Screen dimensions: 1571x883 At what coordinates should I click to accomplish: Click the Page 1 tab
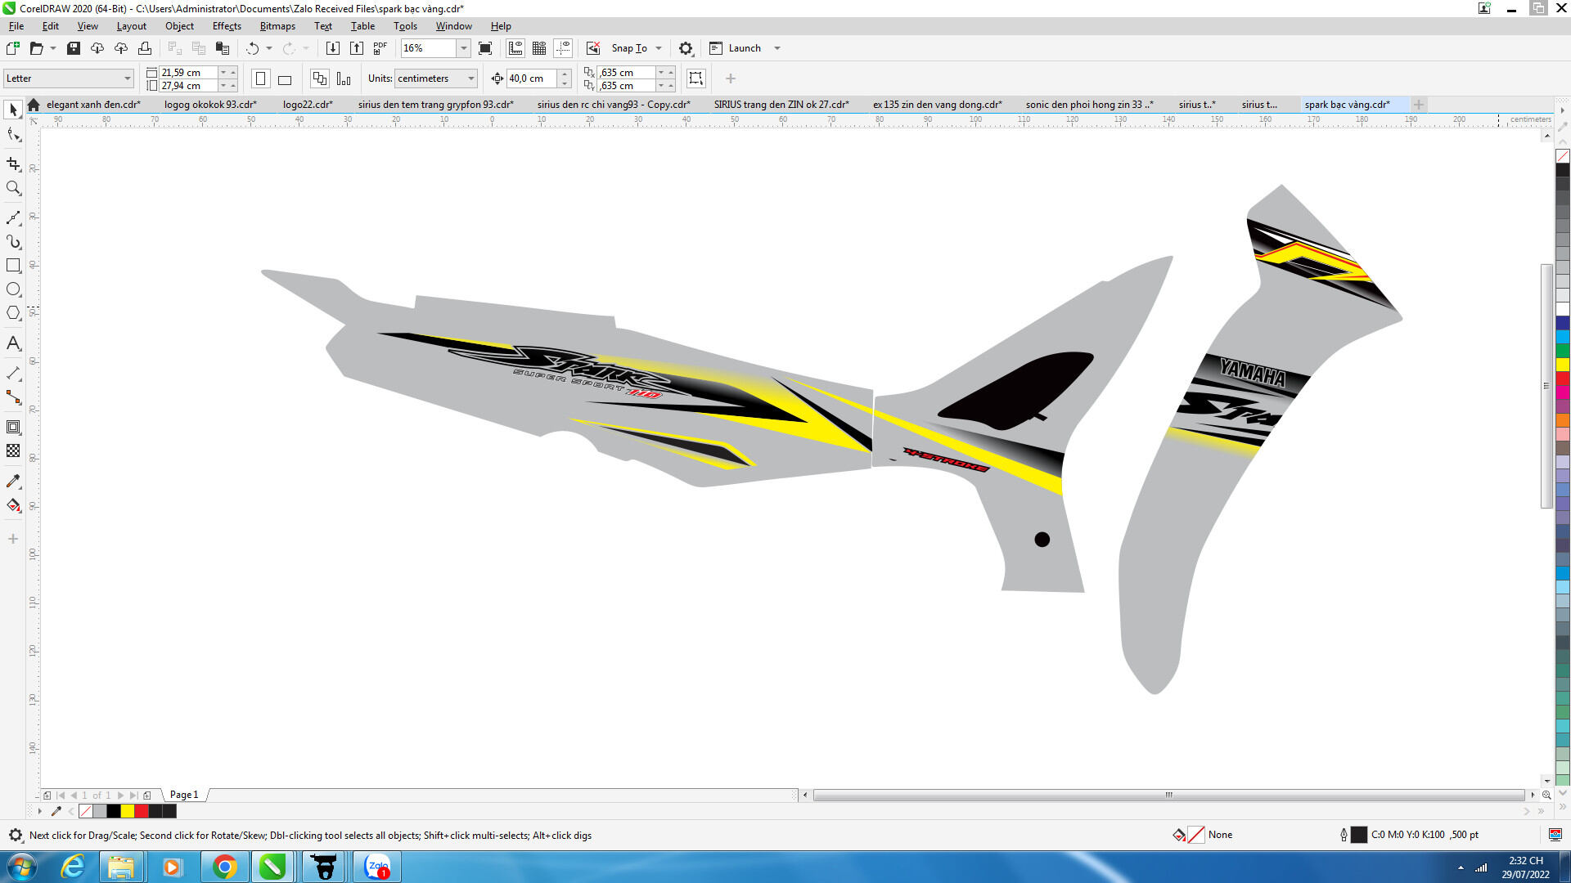[x=184, y=795]
